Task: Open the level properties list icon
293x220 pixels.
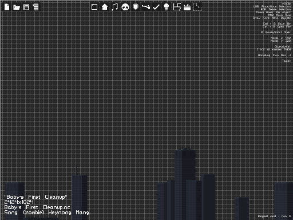Action: click(35, 7)
